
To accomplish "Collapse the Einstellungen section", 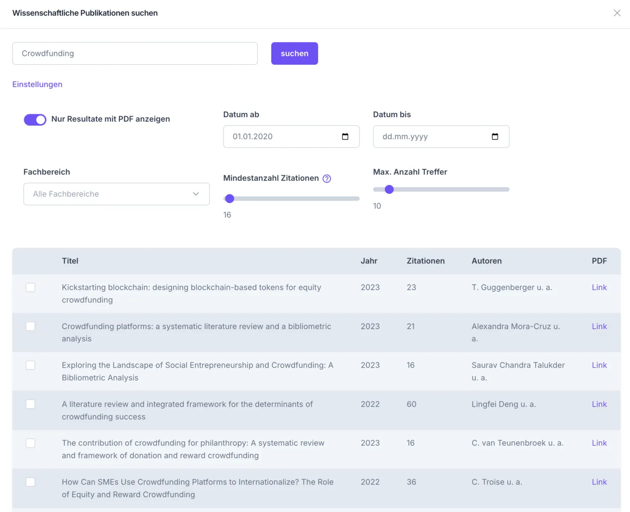I will click(x=37, y=84).
